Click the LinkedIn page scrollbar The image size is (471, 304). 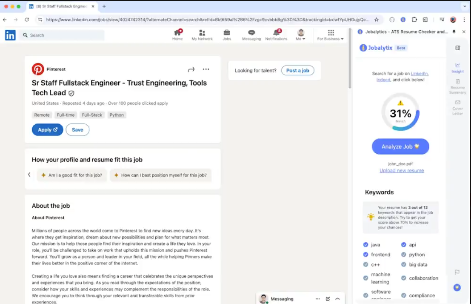pos(350,59)
